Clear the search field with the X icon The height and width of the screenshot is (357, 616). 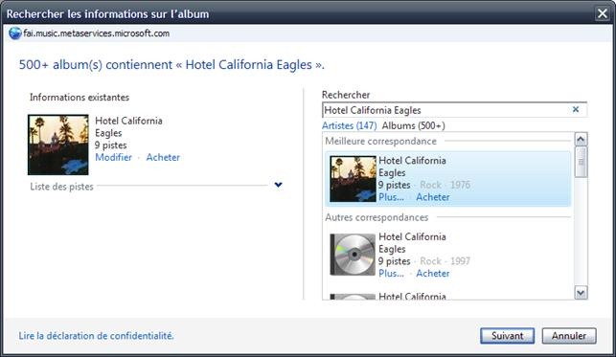pos(576,109)
